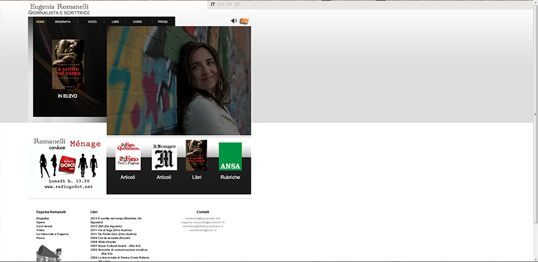This screenshot has height=262, width=538.
Task: Email the ilfattoquotidiano.it contact address
Action: 203,226
